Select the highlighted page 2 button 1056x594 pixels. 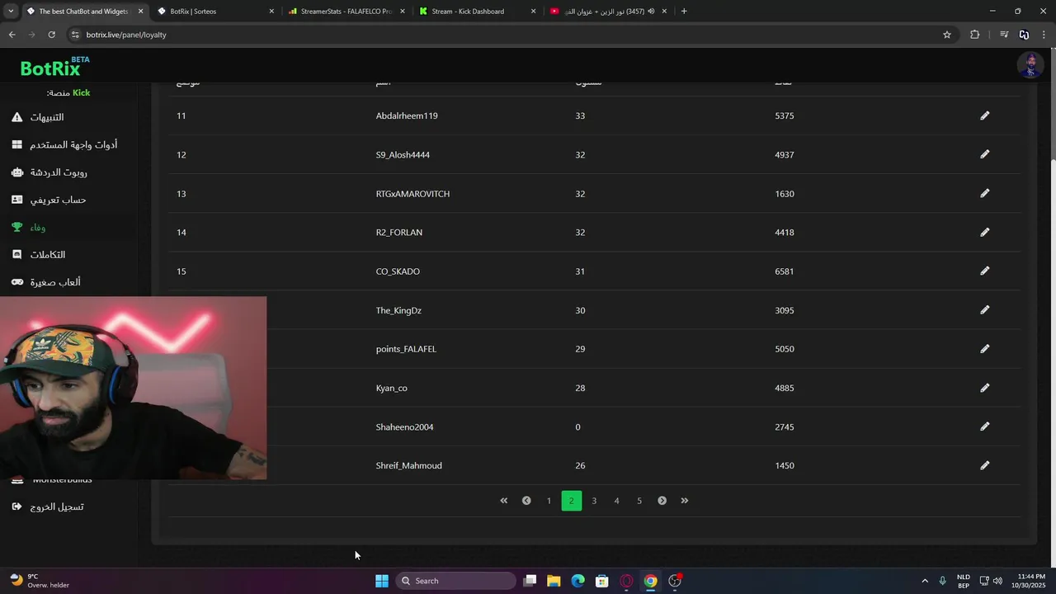(571, 501)
